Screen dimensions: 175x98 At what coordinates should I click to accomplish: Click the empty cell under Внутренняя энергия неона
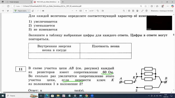54,56
